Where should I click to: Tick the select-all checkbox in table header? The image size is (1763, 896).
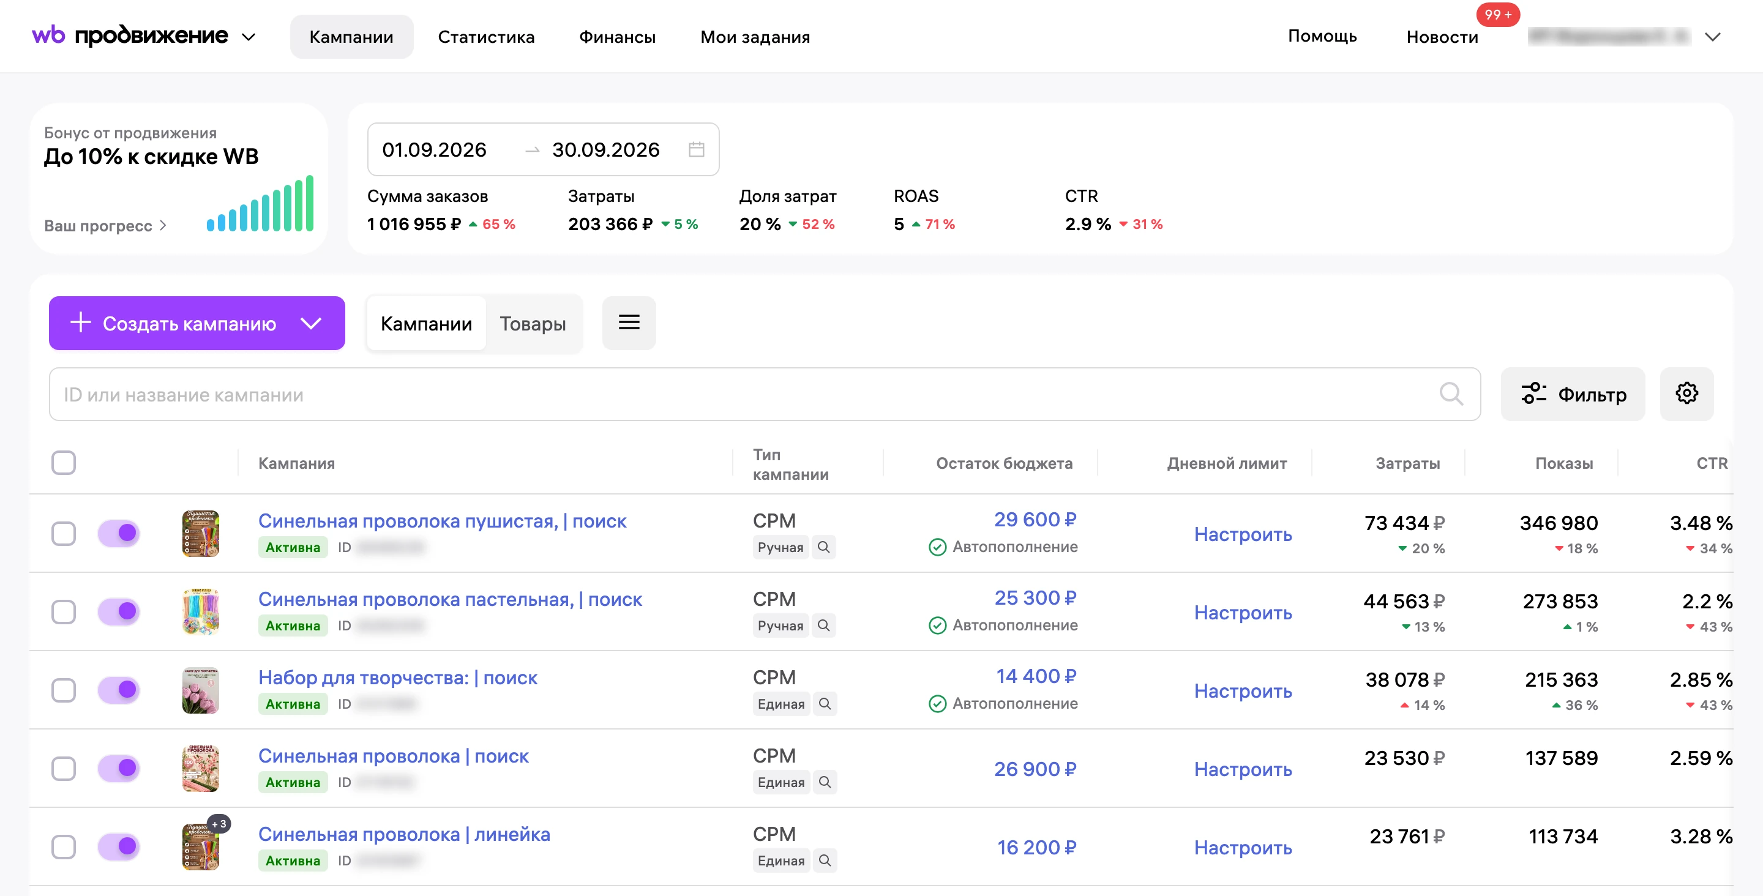[x=64, y=463]
